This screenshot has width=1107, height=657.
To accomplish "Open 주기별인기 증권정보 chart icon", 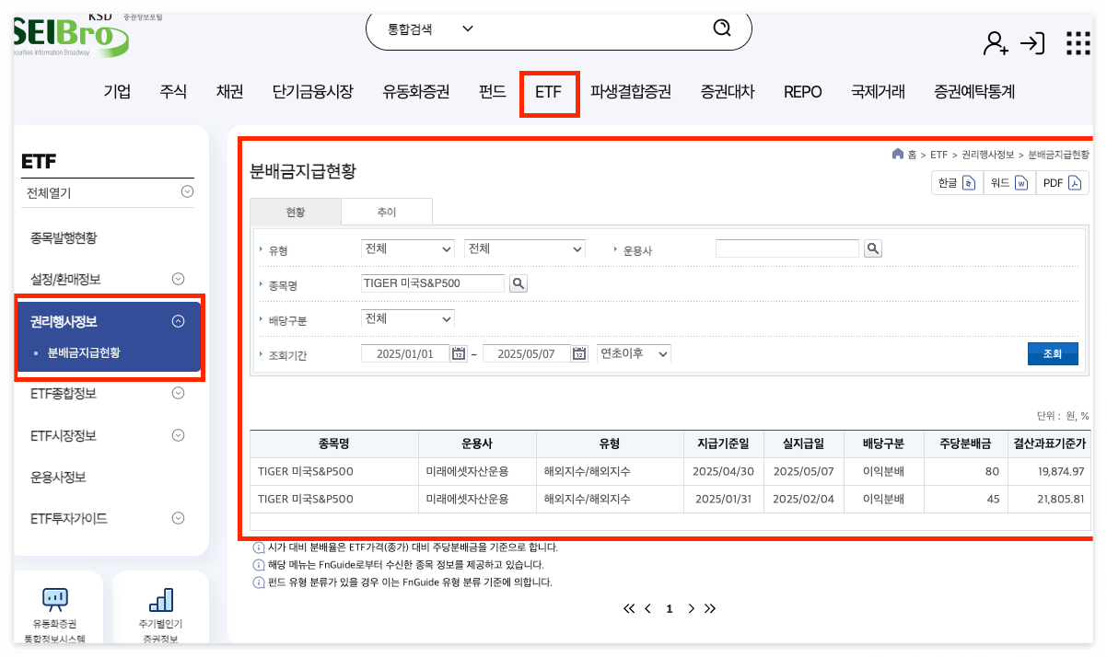I will [161, 601].
